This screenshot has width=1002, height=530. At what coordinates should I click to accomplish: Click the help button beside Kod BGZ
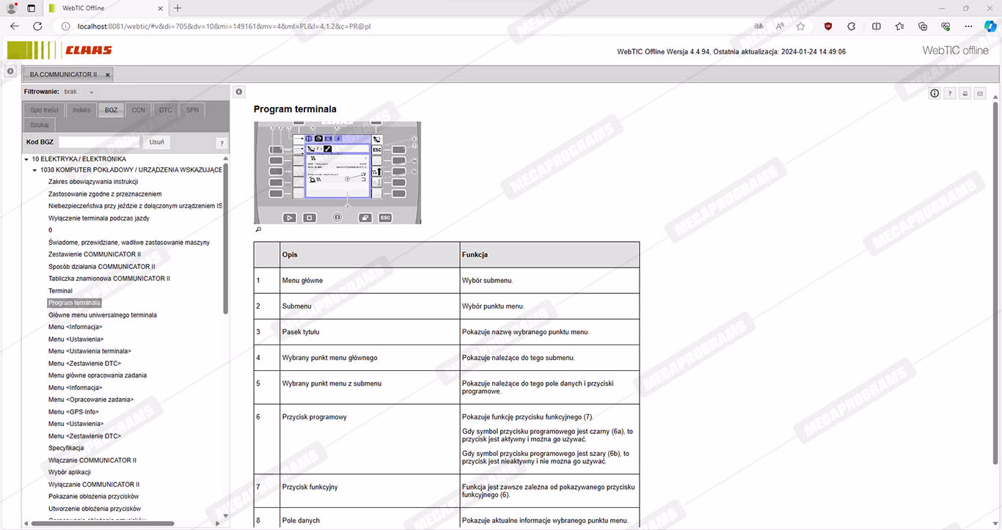tap(222, 143)
